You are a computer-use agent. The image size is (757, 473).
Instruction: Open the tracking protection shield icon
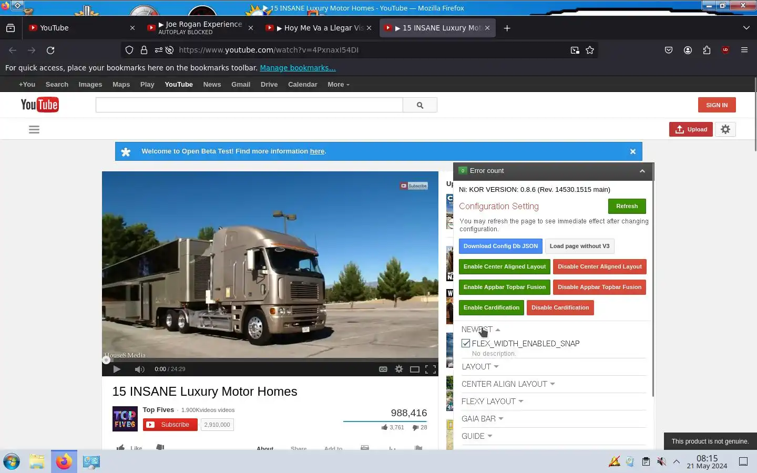pos(129,50)
